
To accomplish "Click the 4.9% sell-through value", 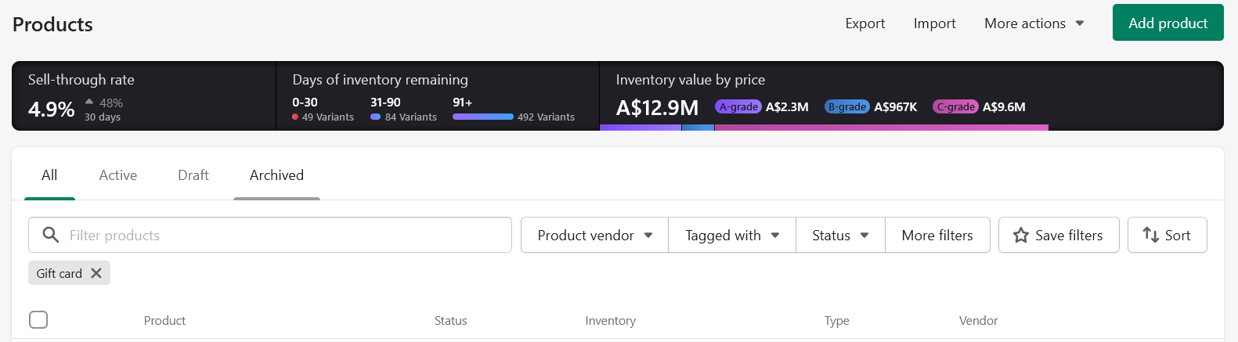I will 52,109.
